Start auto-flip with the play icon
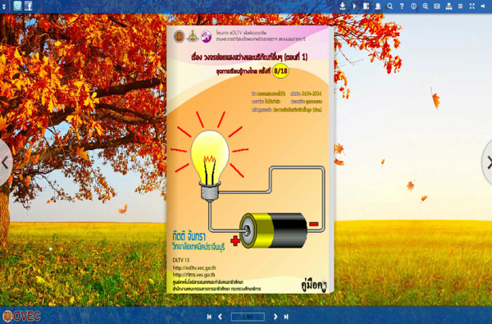Screen dimensions: 492x324 point(354,6)
